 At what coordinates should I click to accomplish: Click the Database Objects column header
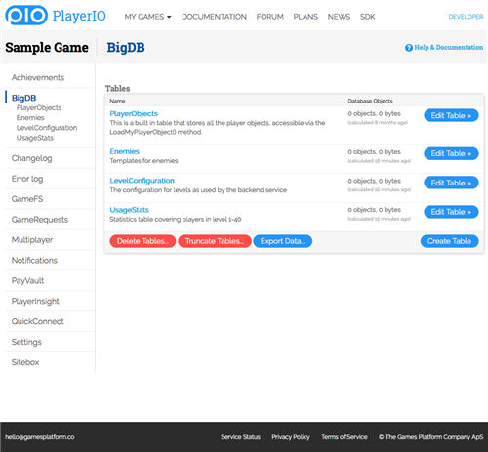coord(370,101)
